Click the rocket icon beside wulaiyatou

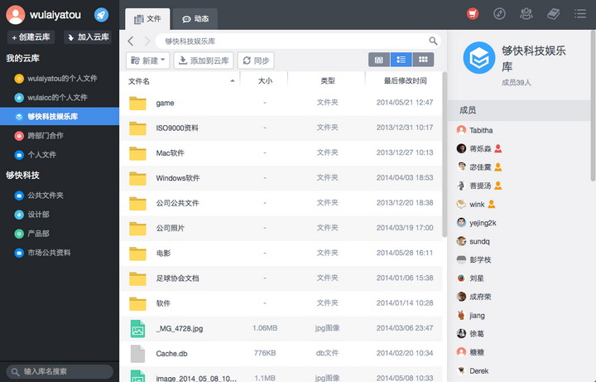101,15
